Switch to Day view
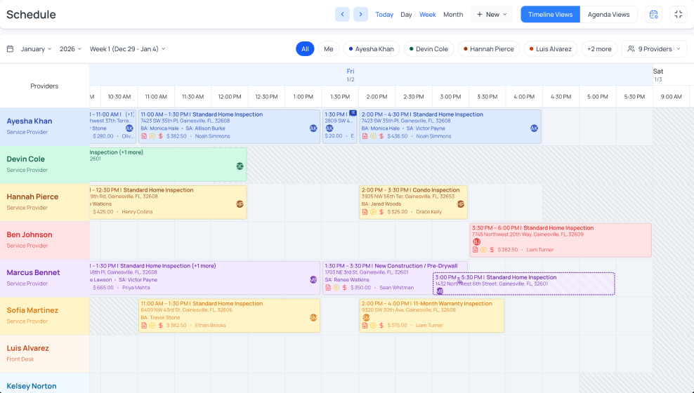 click(x=406, y=15)
